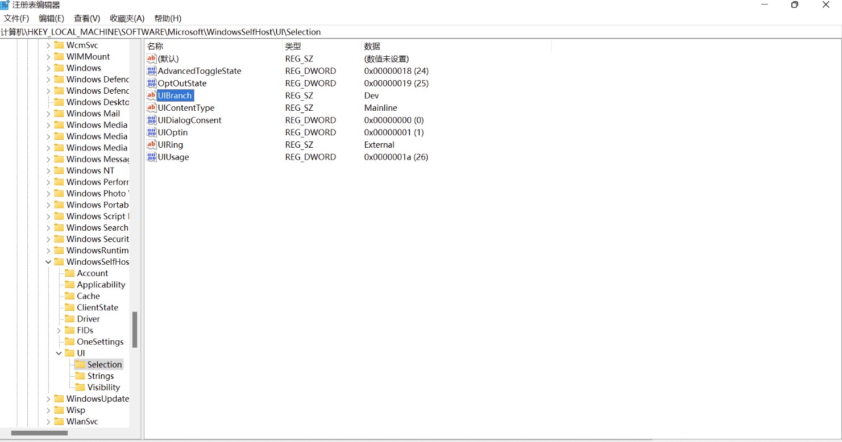Click the folder icon of the ClientState key
This screenshot has width=842, height=442.
pyautogui.click(x=69, y=307)
